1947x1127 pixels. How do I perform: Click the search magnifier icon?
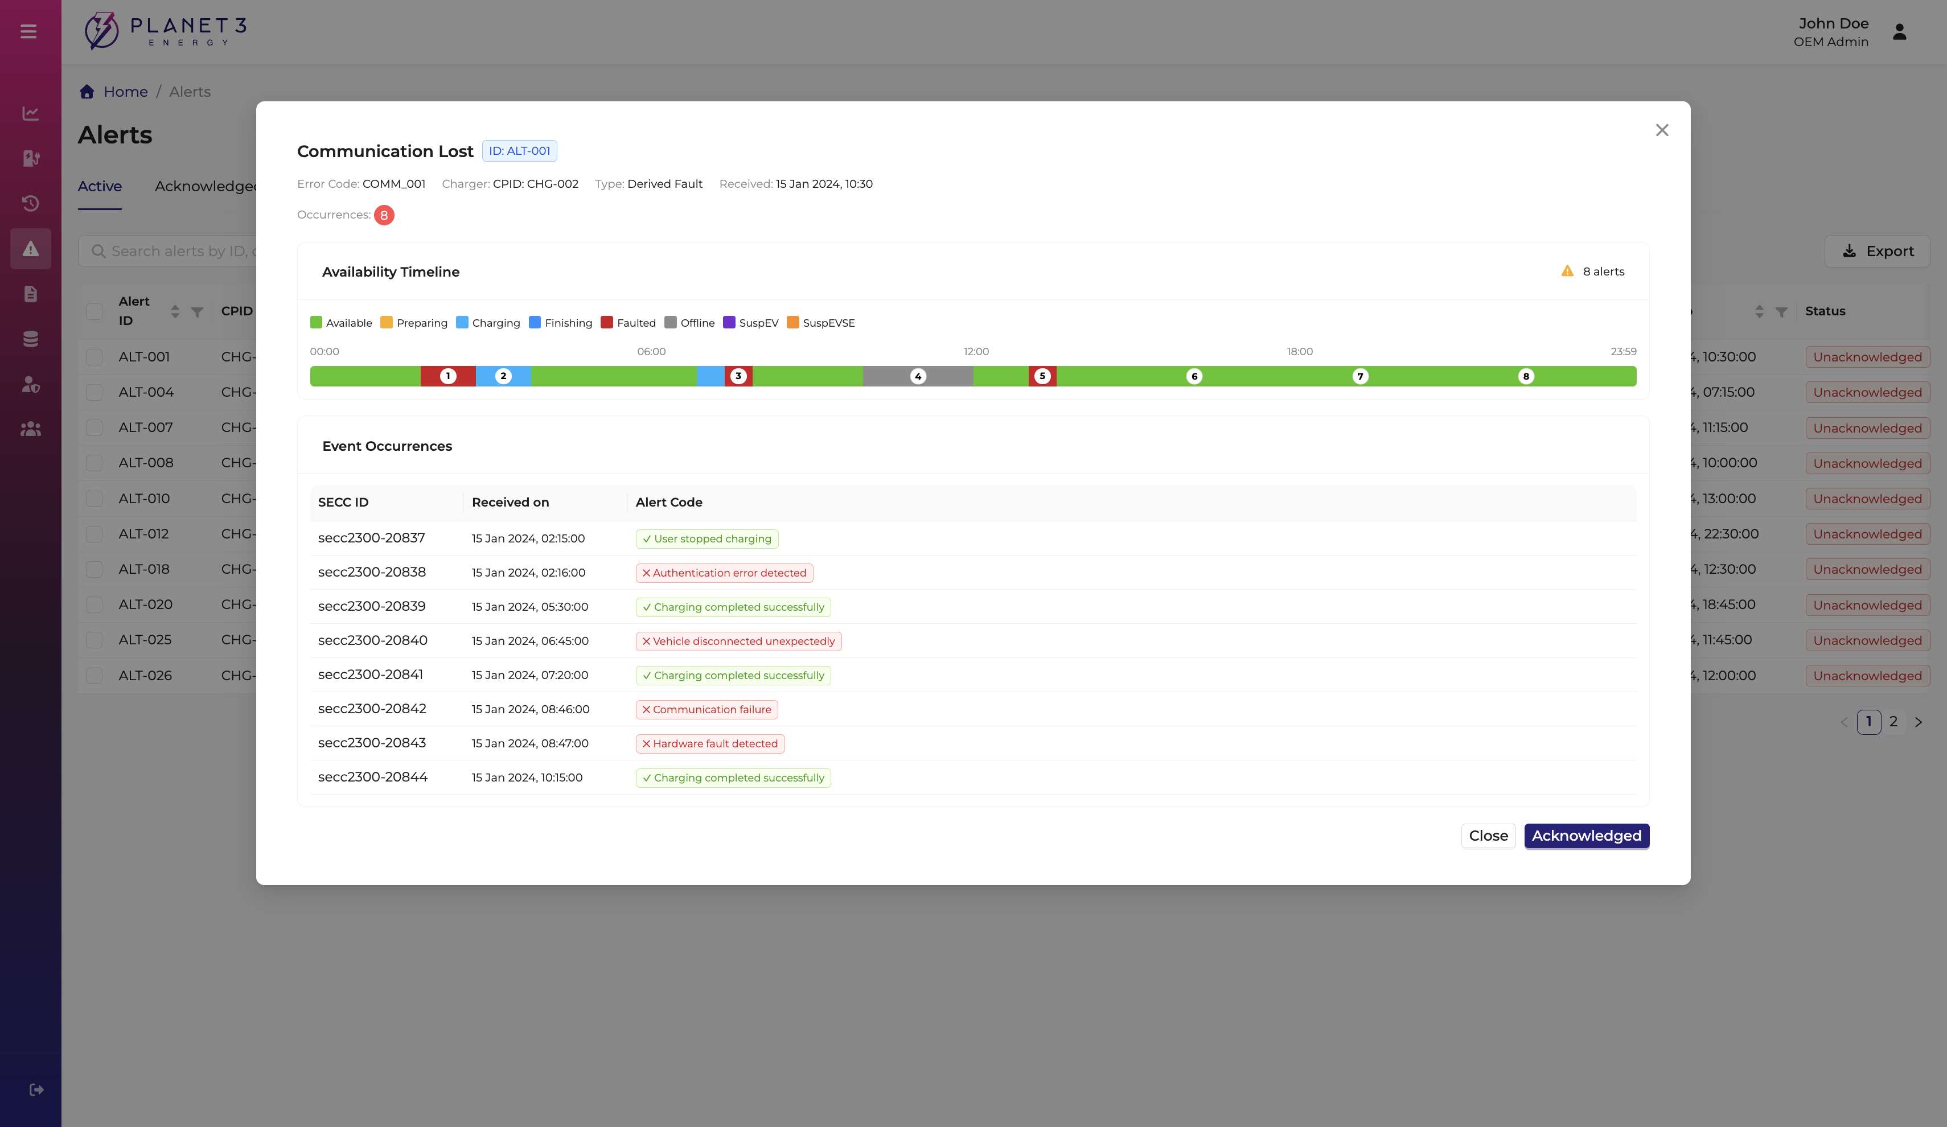click(x=98, y=251)
